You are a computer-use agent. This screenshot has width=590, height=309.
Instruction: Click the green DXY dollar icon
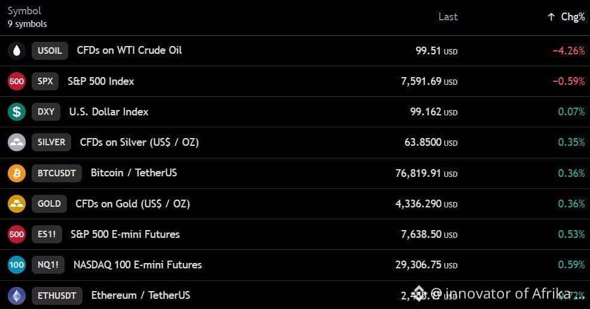click(x=17, y=112)
